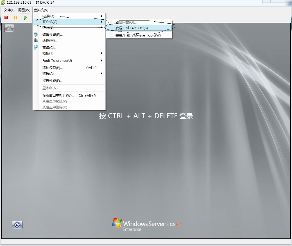The height and width of the screenshot is (246, 292).
Task: Click the 虚拟机(V) menu
Action: (x=41, y=10)
